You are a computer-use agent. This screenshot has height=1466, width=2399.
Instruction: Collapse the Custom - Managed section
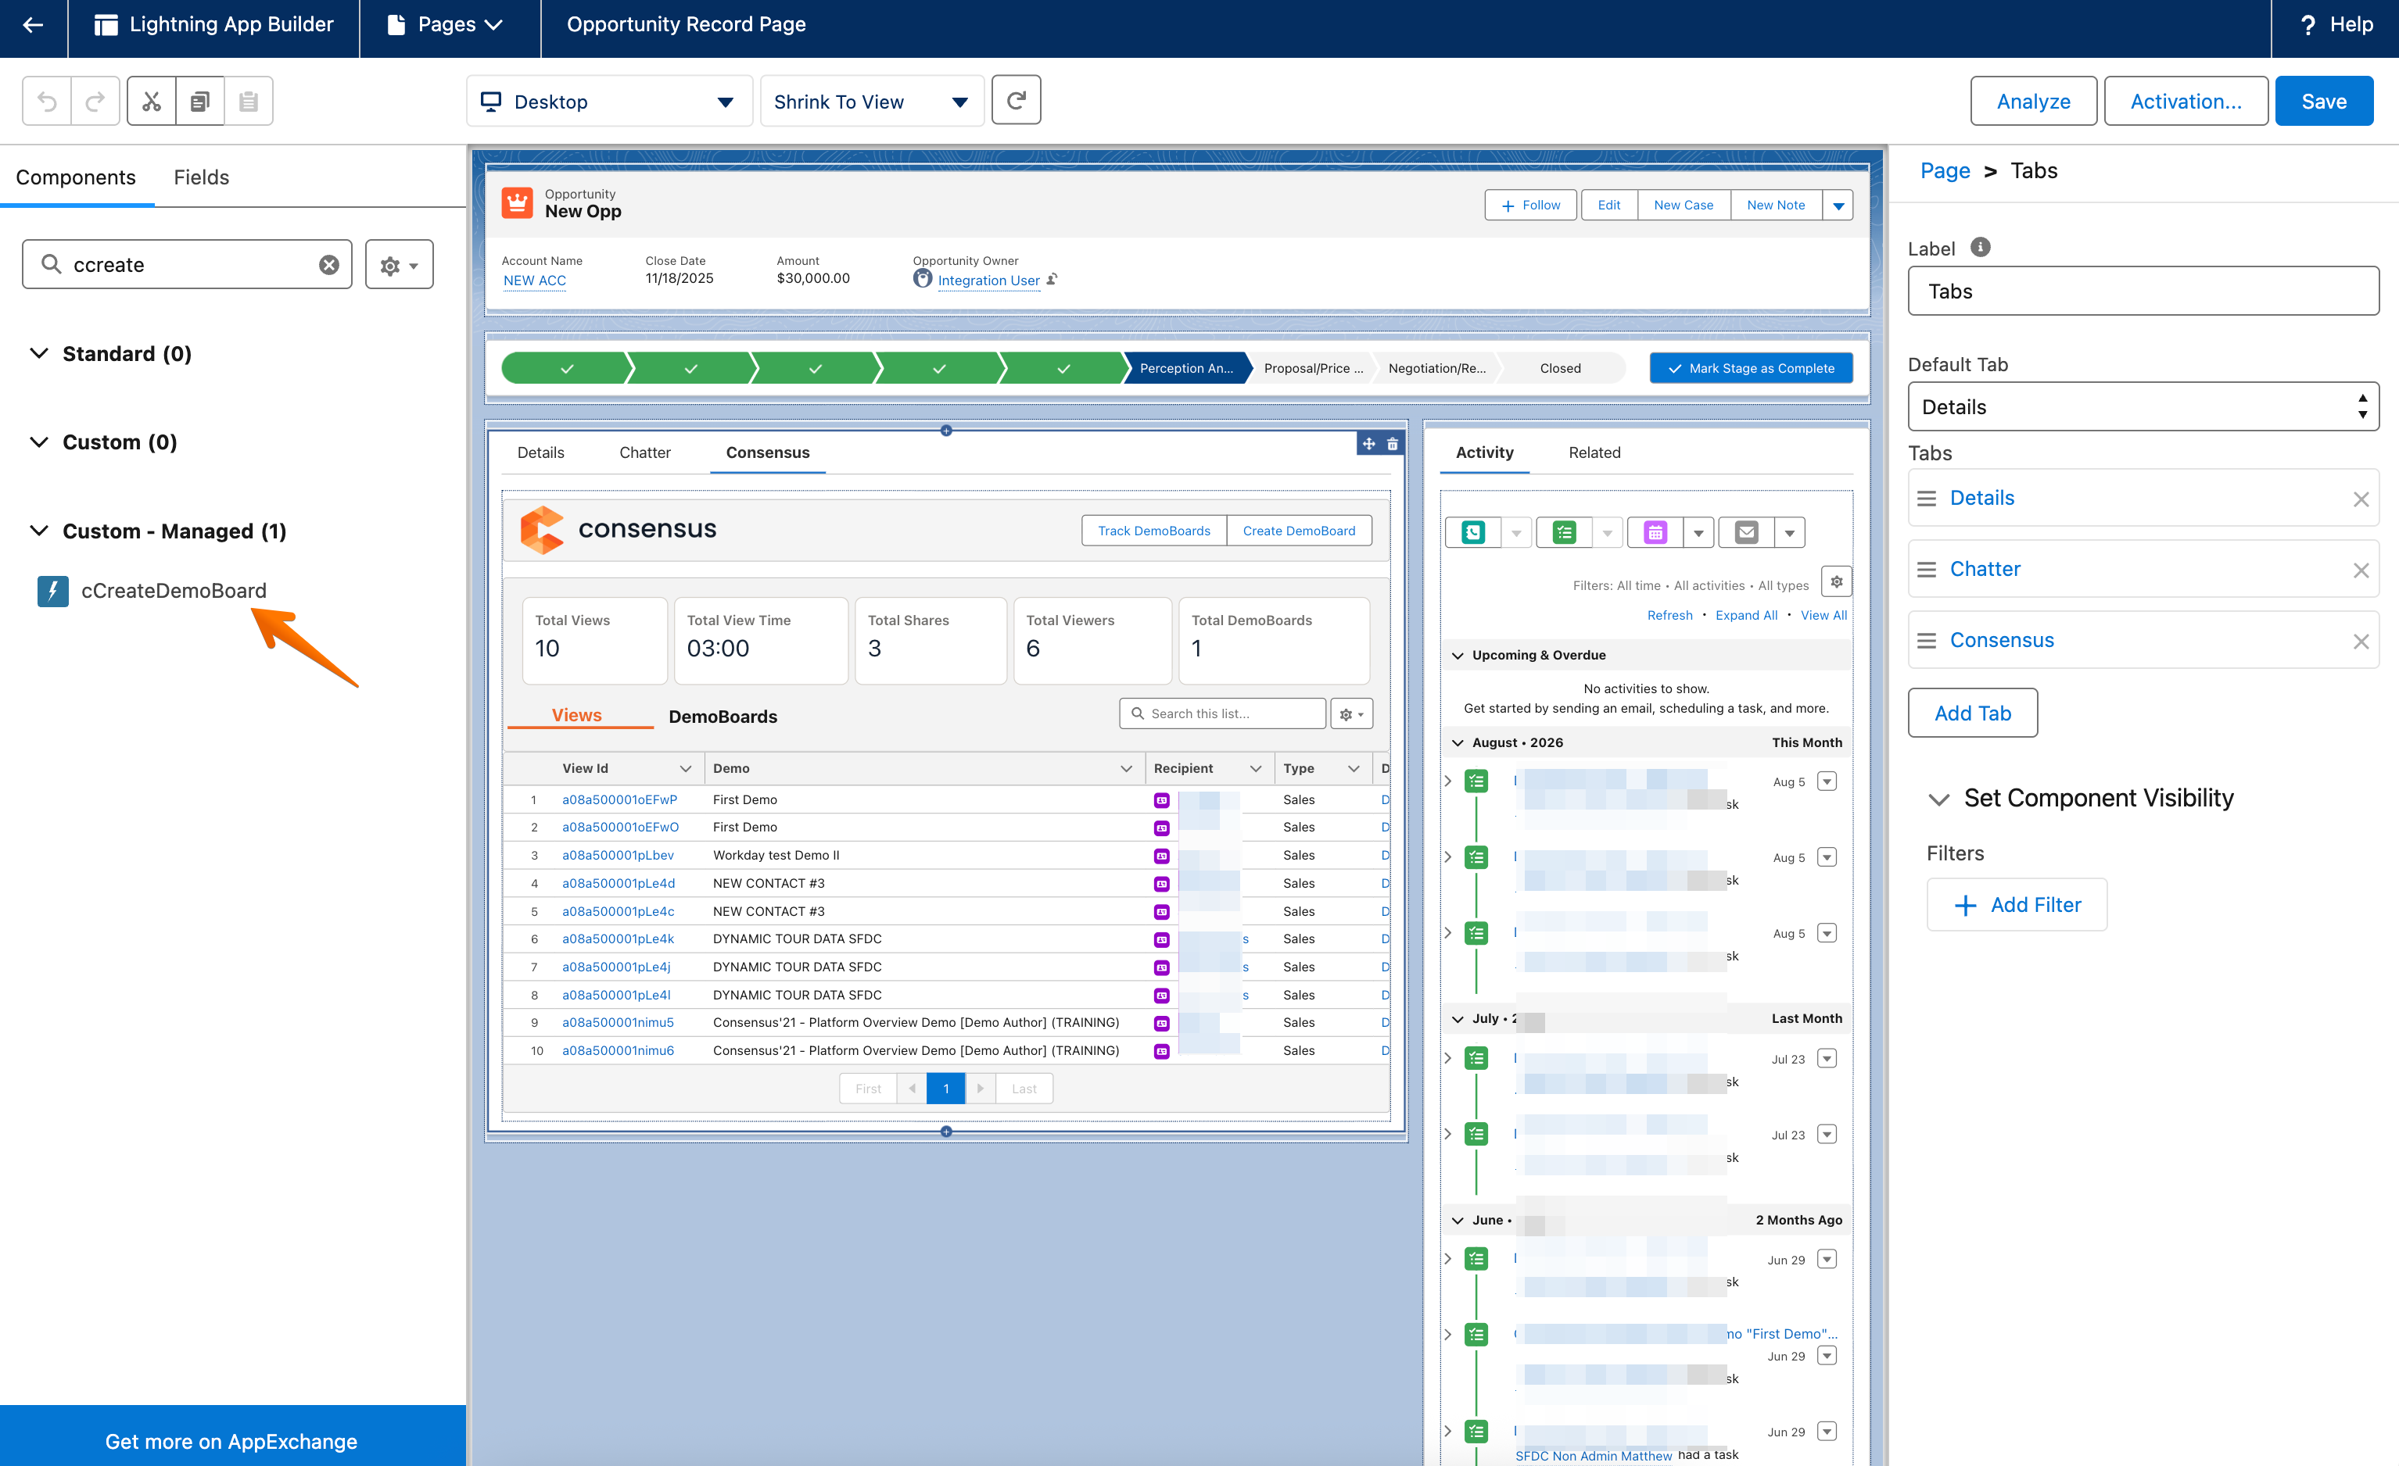pos(39,531)
